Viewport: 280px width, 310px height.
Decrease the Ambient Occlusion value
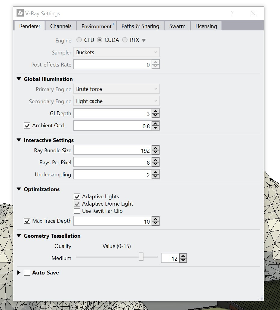point(155,128)
